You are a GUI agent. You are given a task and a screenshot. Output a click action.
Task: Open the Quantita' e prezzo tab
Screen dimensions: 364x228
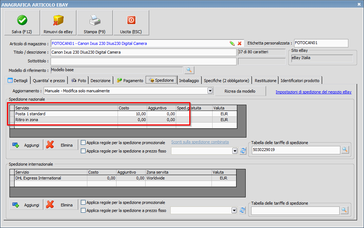[49, 81]
